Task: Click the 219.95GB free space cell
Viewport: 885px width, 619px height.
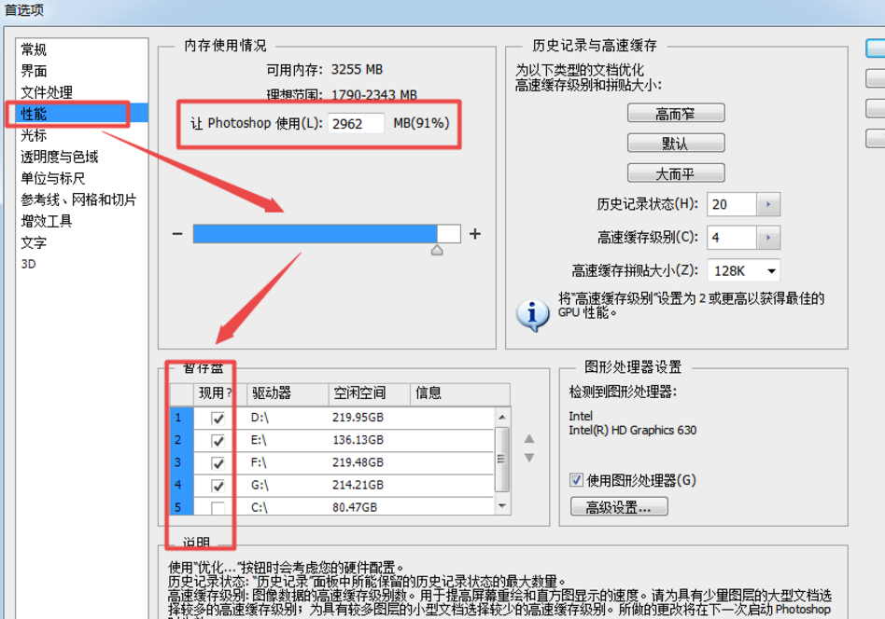Action: 358,418
